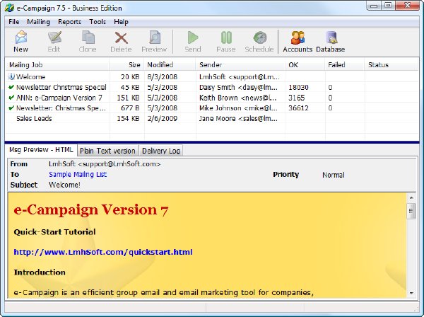Click the info icon beside Welcome
This screenshot has height=317, width=424.
tap(11, 76)
